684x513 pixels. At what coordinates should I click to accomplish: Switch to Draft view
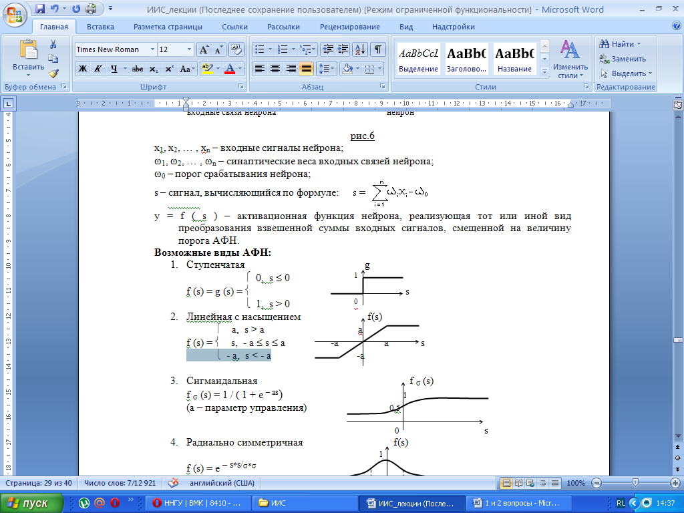click(x=555, y=483)
